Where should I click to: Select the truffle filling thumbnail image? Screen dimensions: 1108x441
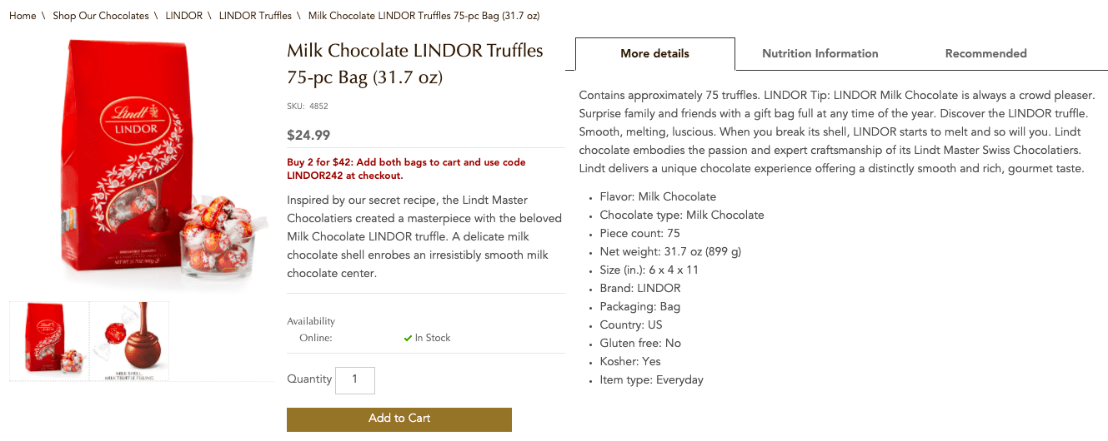click(x=129, y=341)
